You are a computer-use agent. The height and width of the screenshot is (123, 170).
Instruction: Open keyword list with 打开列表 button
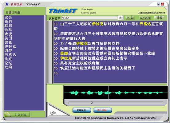click(x=17, y=114)
